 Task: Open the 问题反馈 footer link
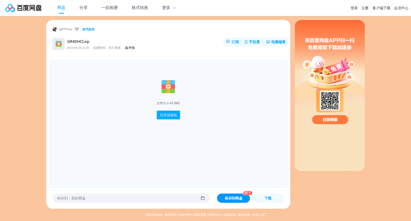(229, 215)
